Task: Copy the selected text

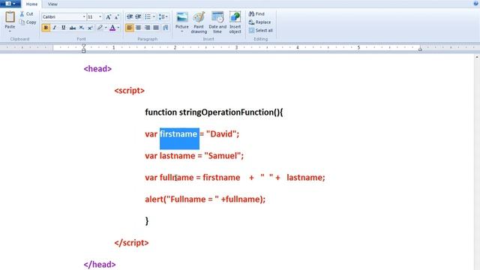Action: pyautogui.click(x=28, y=22)
